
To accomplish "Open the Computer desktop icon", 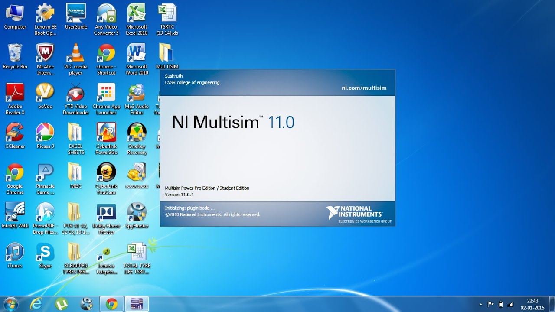I will (15, 17).
